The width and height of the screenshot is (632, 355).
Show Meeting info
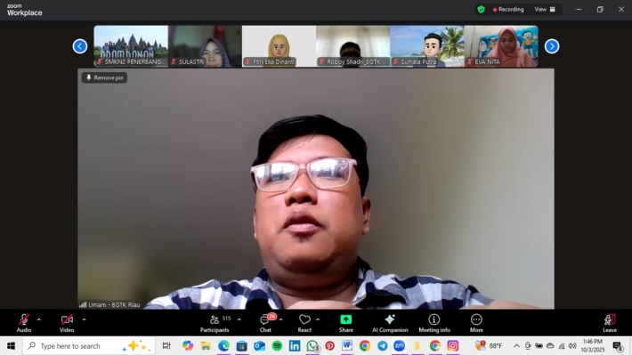(434, 323)
